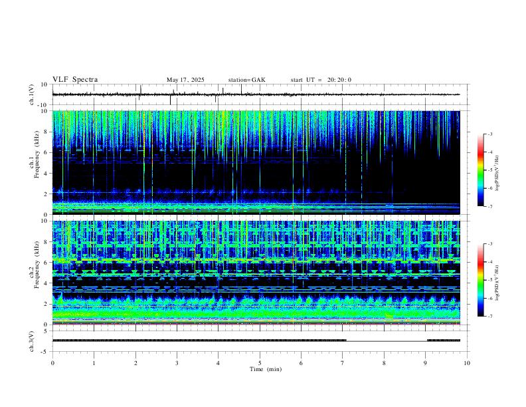
Task: Click the ch.1 spectrogram plot area
Action: click(256, 162)
